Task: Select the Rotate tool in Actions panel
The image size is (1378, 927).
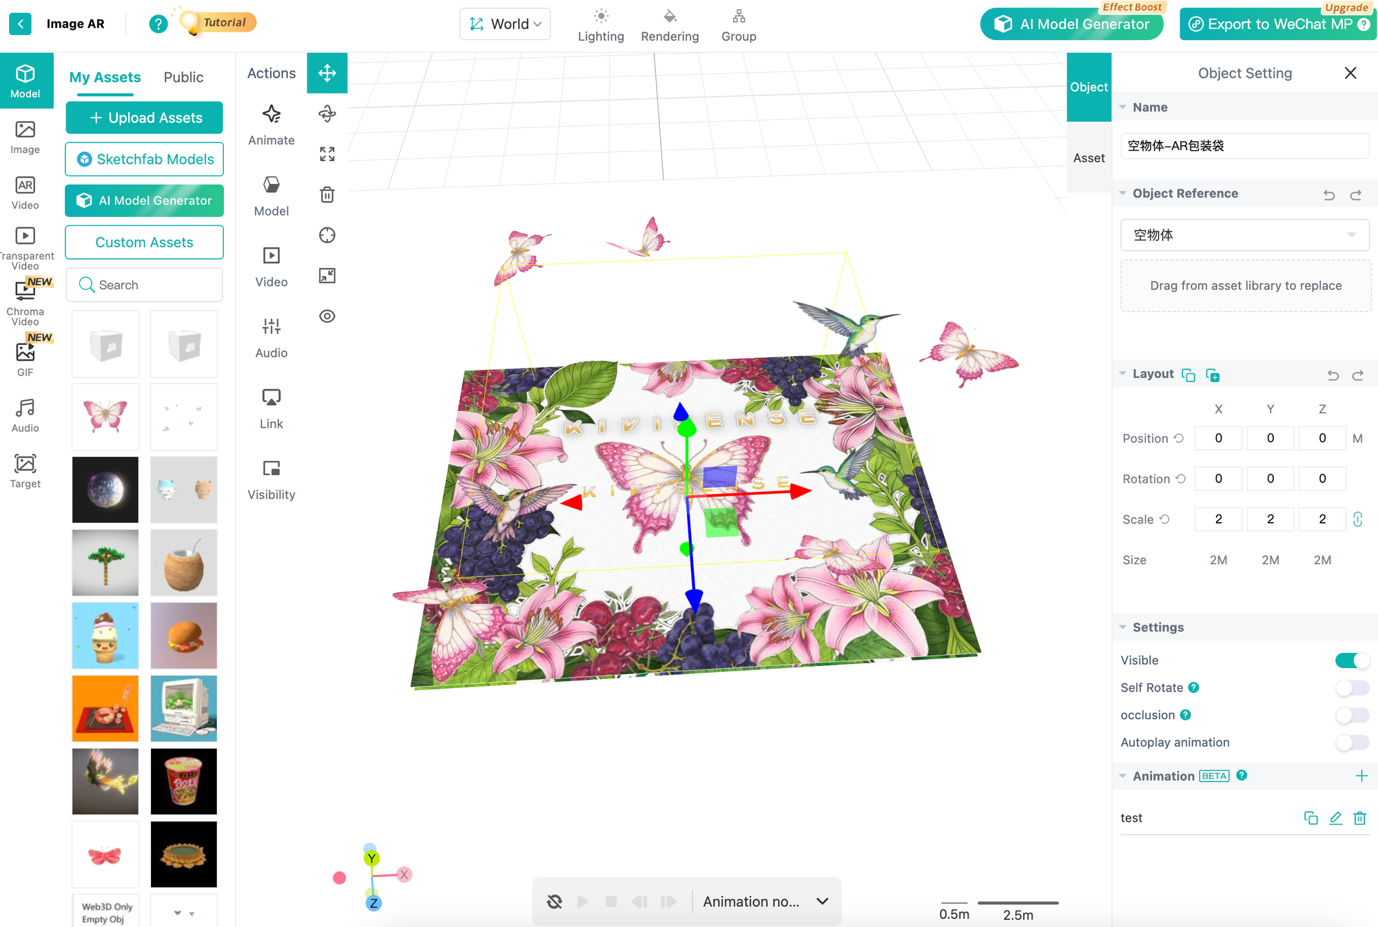Action: [327, 114]
